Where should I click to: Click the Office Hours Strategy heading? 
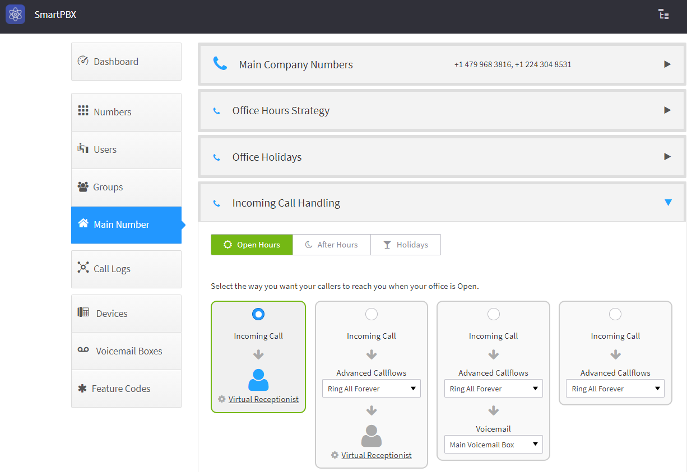(x=281, y=111)
